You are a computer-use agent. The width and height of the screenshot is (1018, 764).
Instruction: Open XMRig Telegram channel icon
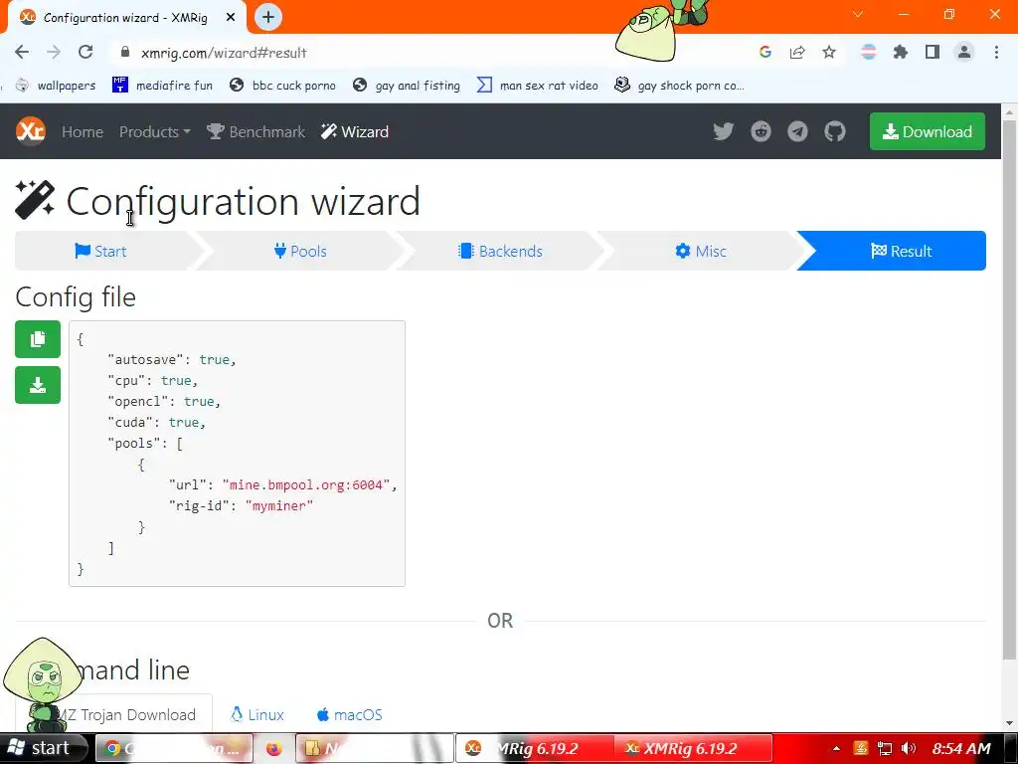tap(798, 132)
